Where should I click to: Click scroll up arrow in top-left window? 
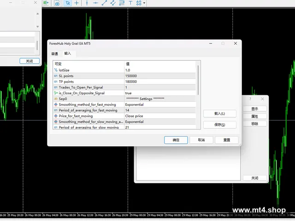(38, 14)
